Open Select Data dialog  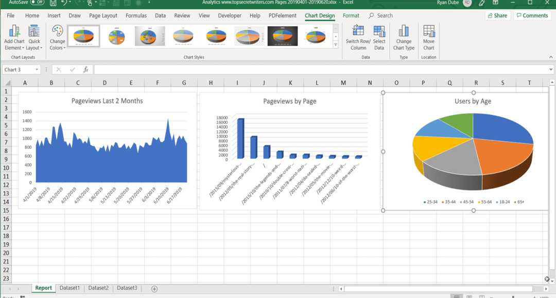click(x=379, y=32)
